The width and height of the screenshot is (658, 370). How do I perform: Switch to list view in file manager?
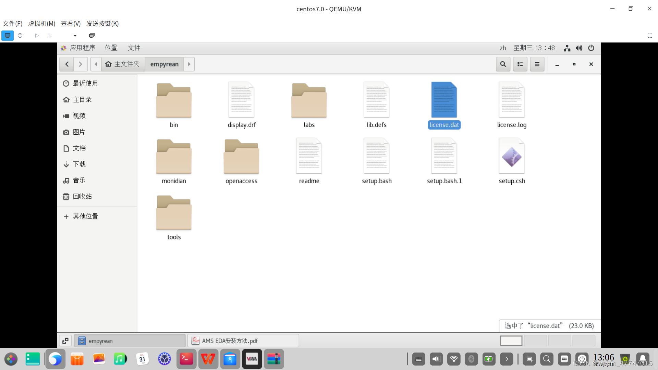click(520, 64)
